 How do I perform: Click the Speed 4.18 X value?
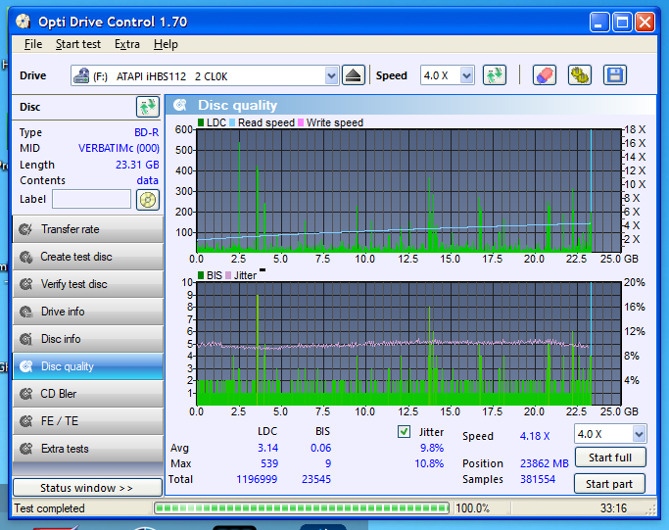coord(535,436)
